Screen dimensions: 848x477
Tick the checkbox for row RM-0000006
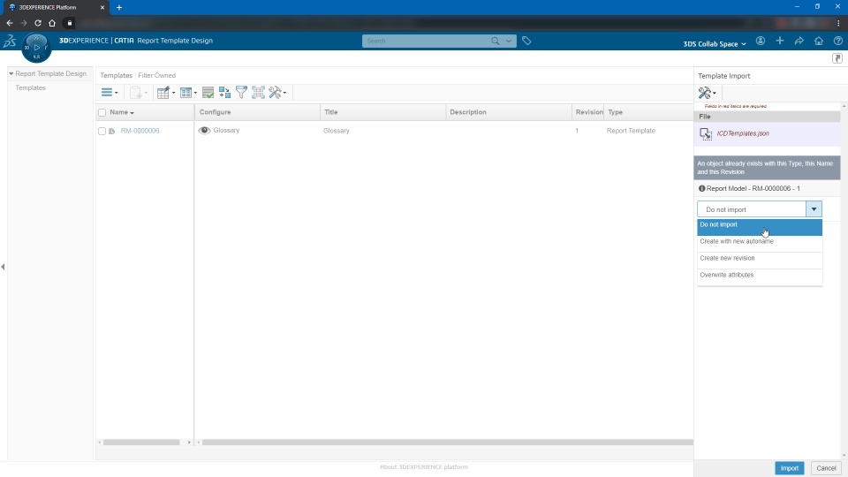click(102, 131)
